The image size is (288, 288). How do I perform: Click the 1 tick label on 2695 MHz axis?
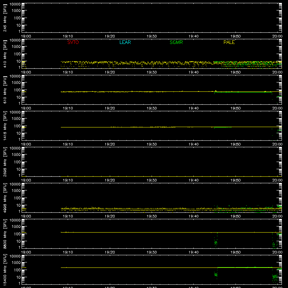coord(19,175)
